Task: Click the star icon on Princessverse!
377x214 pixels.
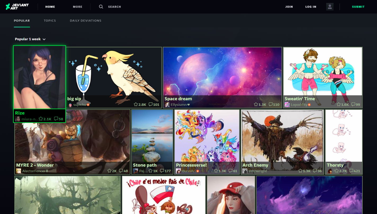Action: tap(216, 171)
